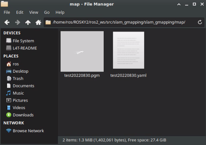
Task: Open Documents label in Places
Action: [24, 86]
